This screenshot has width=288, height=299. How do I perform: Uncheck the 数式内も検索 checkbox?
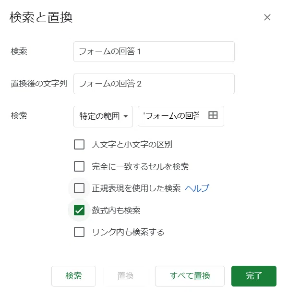click(x=79, y=210)
